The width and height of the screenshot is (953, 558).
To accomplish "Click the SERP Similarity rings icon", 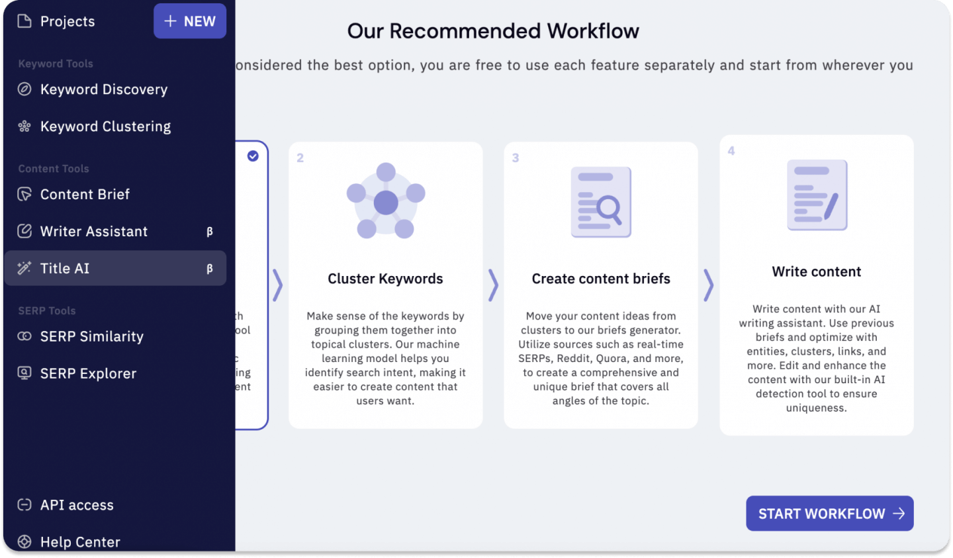I will 24,336.
